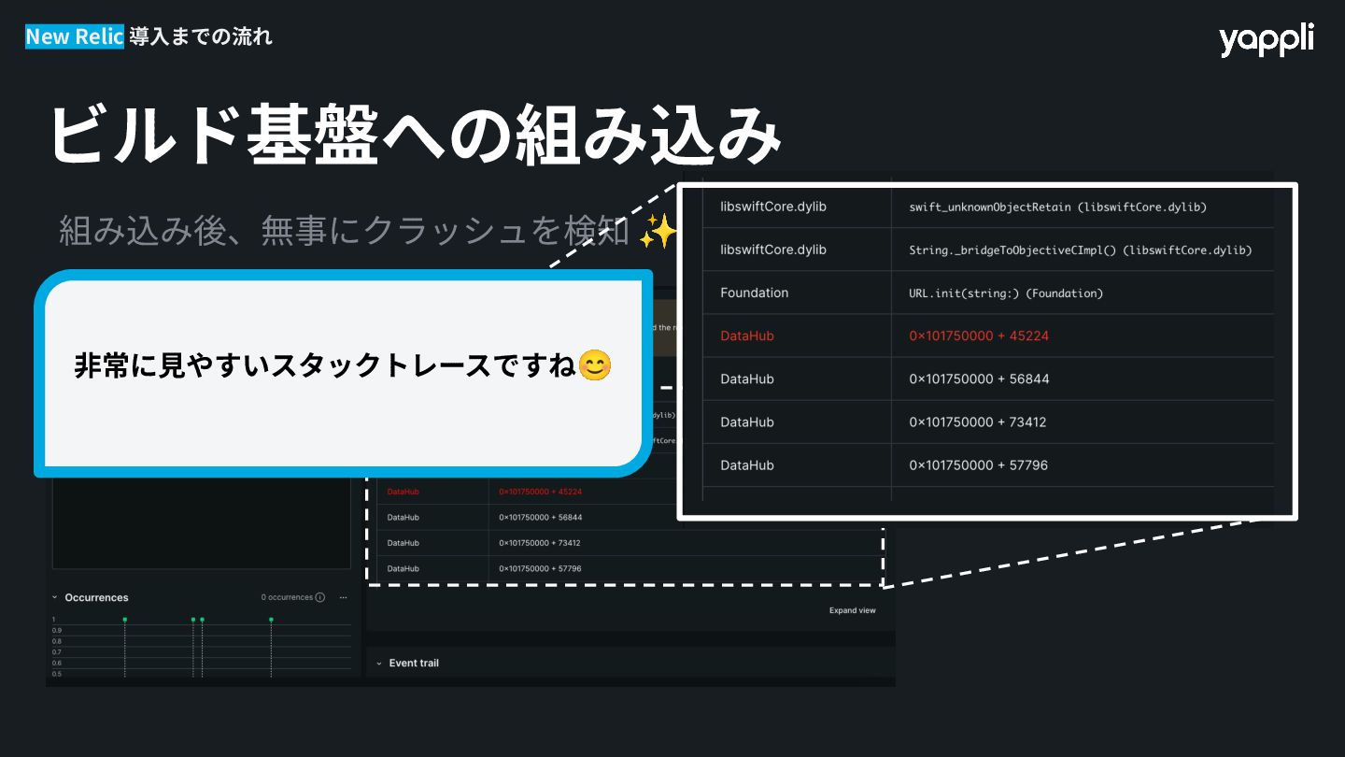1345x757 pixels.
Task: Click '0×101750000 + 57796' in enlarged callout
Action: pyautogui.click(x=979, y=464)
